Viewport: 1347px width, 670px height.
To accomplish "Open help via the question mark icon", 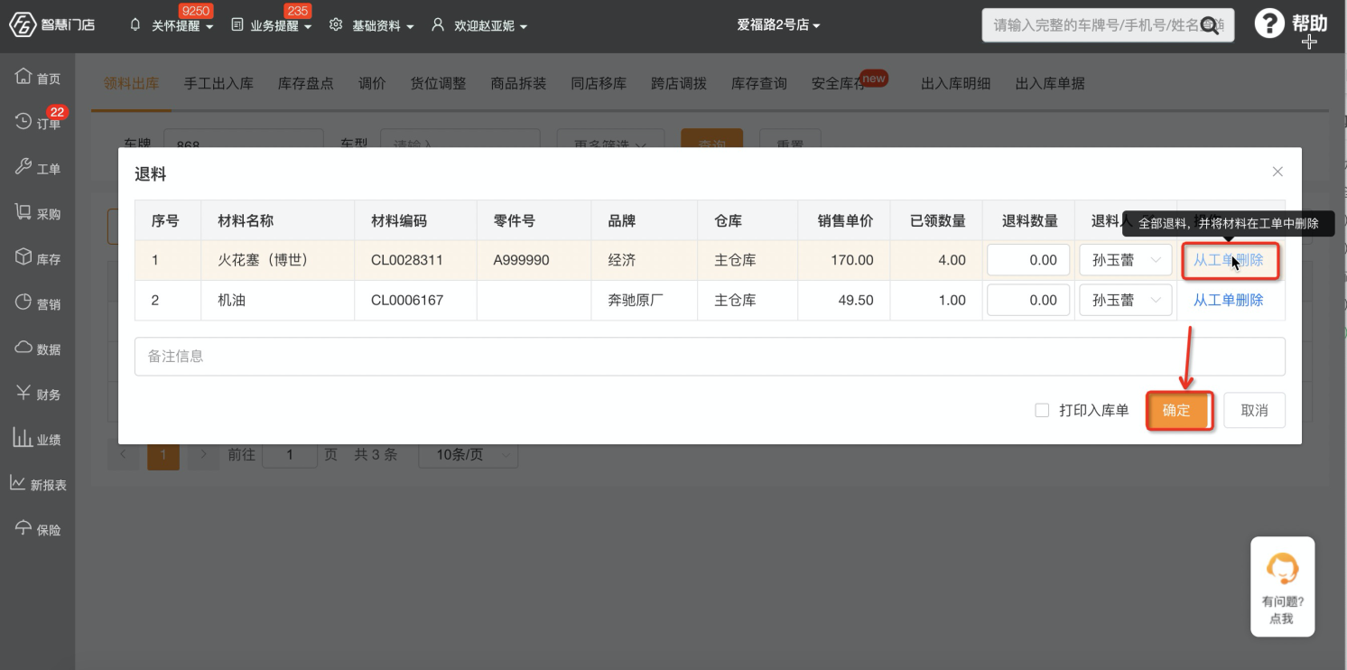I will point(1269,24).
